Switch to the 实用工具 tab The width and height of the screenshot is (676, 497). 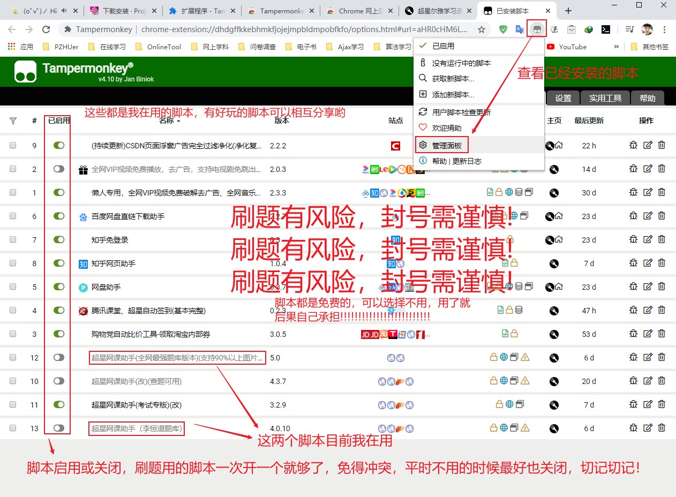605,98
